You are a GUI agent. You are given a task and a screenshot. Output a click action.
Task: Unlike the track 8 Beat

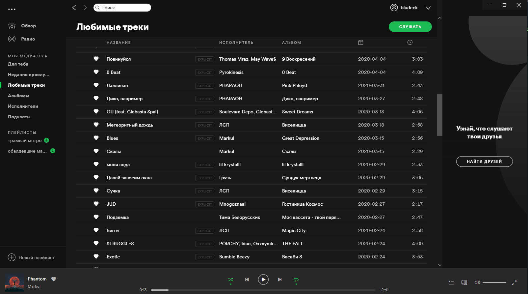point(96,72)
